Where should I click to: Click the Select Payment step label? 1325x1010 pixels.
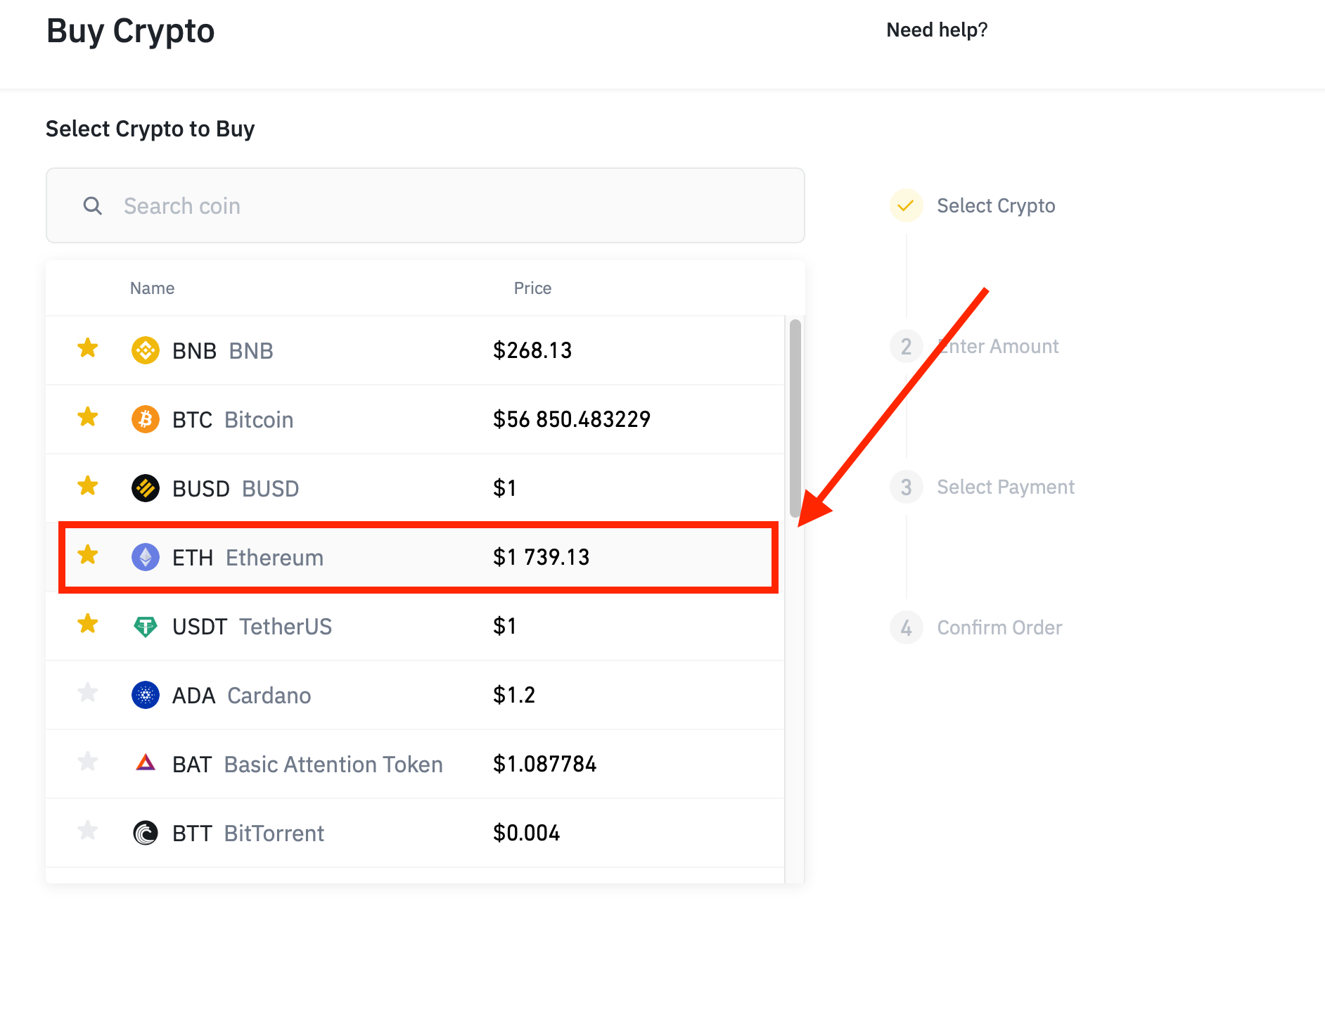click(1006, 487)
